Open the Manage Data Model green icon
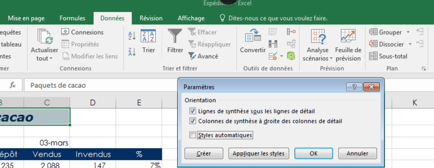Viewport: 434px width, 168px height. point(291,56)
